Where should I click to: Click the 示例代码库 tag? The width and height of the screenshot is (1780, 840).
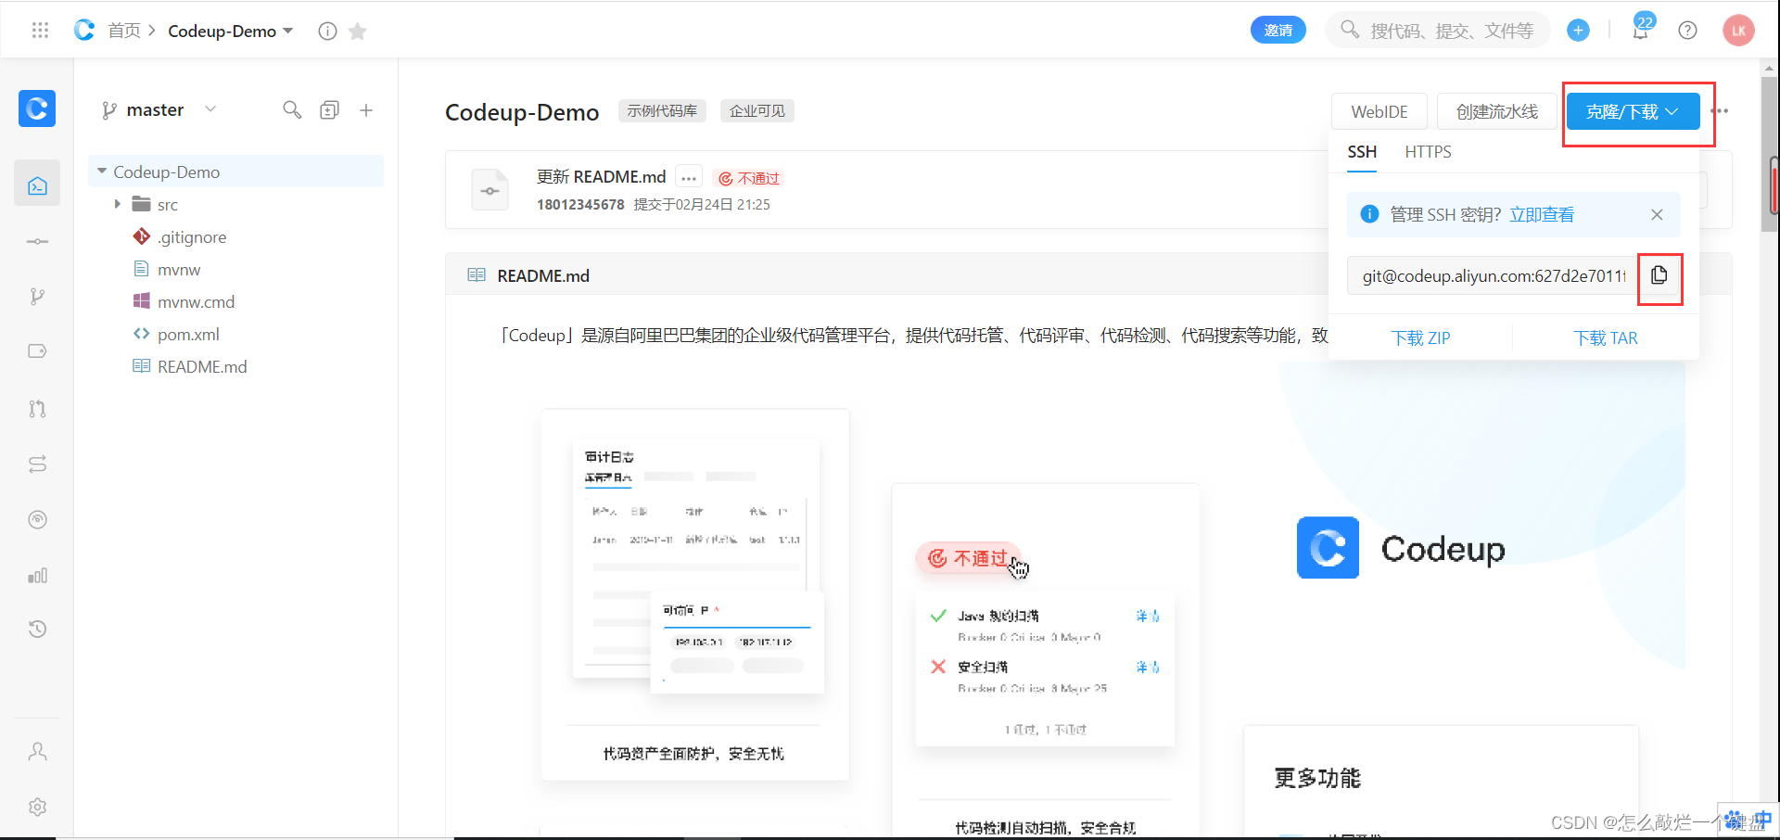pos(662,111)
